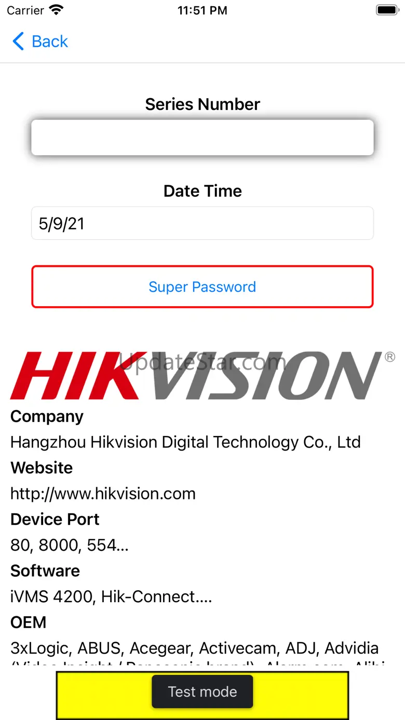Generate the Super Password

click(203, 287)
